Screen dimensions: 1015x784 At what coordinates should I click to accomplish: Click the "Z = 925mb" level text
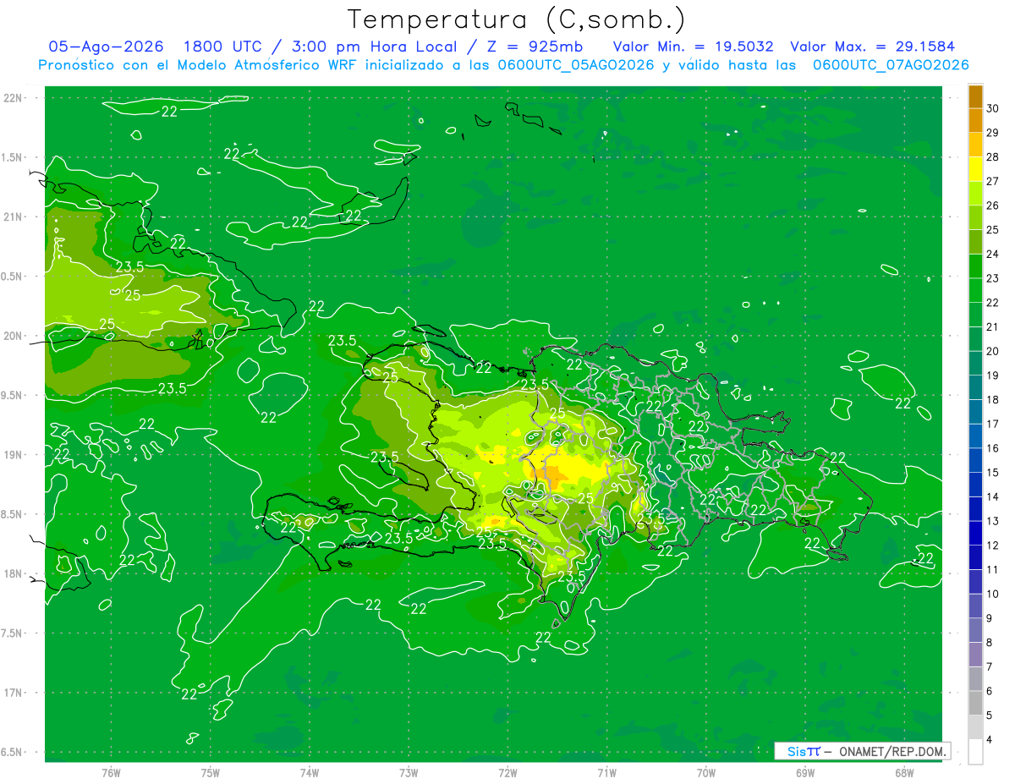click(x=534, y=47)
